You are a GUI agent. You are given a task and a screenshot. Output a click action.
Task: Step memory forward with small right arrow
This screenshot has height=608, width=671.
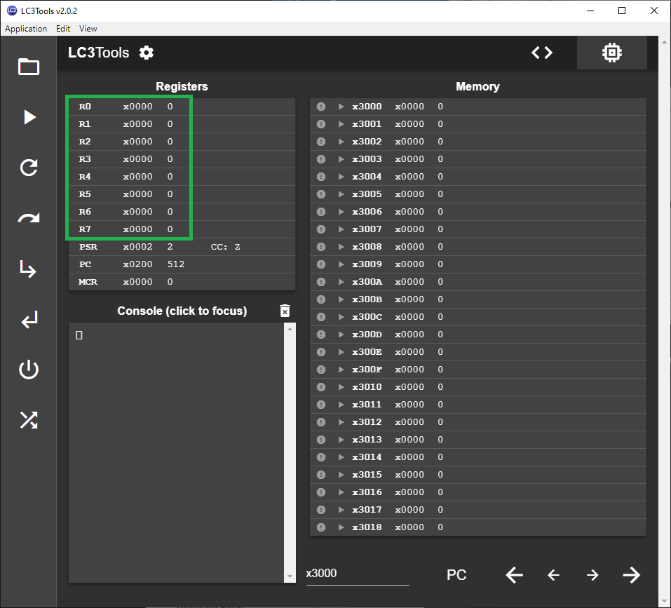(592, 574)
